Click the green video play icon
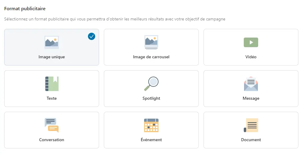Image resolution: width=305 pixels, height=155 pixels. [x=251, y=42]
